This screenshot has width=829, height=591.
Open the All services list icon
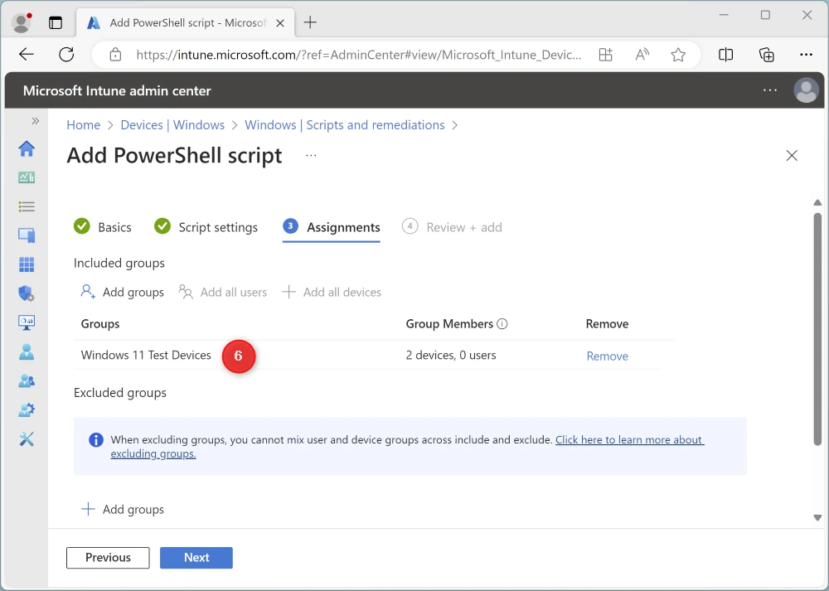[27, 206]
